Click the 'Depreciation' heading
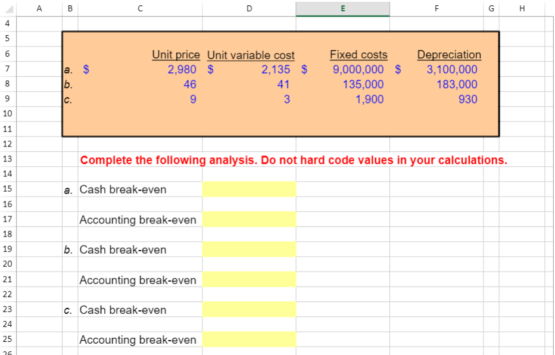This screenshot has height=355, width=555. (449, 55)
